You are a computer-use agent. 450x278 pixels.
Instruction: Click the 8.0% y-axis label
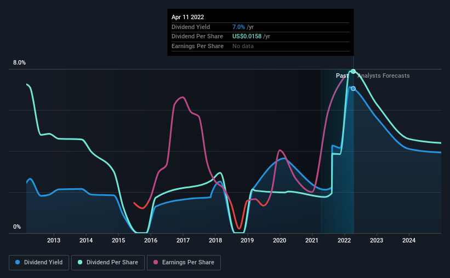[x=19, y=62]
